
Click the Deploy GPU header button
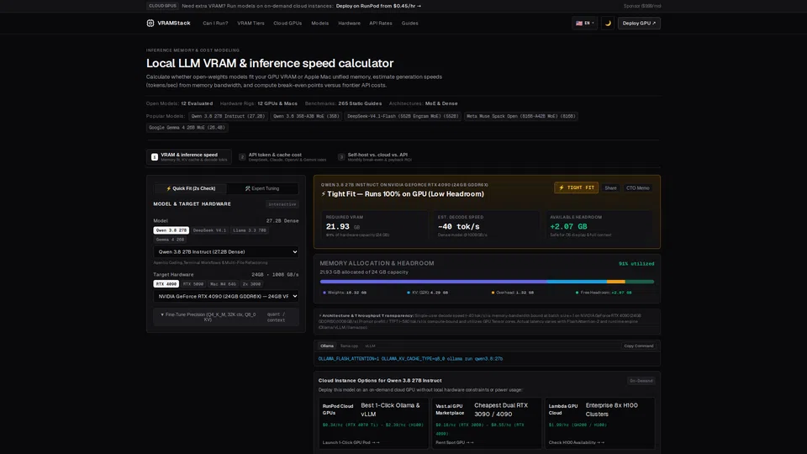[x=639, y=24]
